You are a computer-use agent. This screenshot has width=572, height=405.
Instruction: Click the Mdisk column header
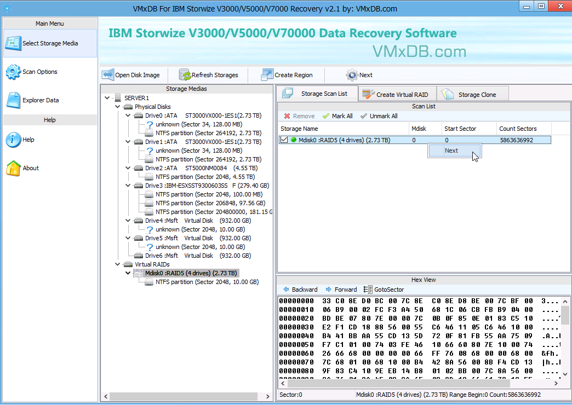pyautogui.click(x=425, y=129)
